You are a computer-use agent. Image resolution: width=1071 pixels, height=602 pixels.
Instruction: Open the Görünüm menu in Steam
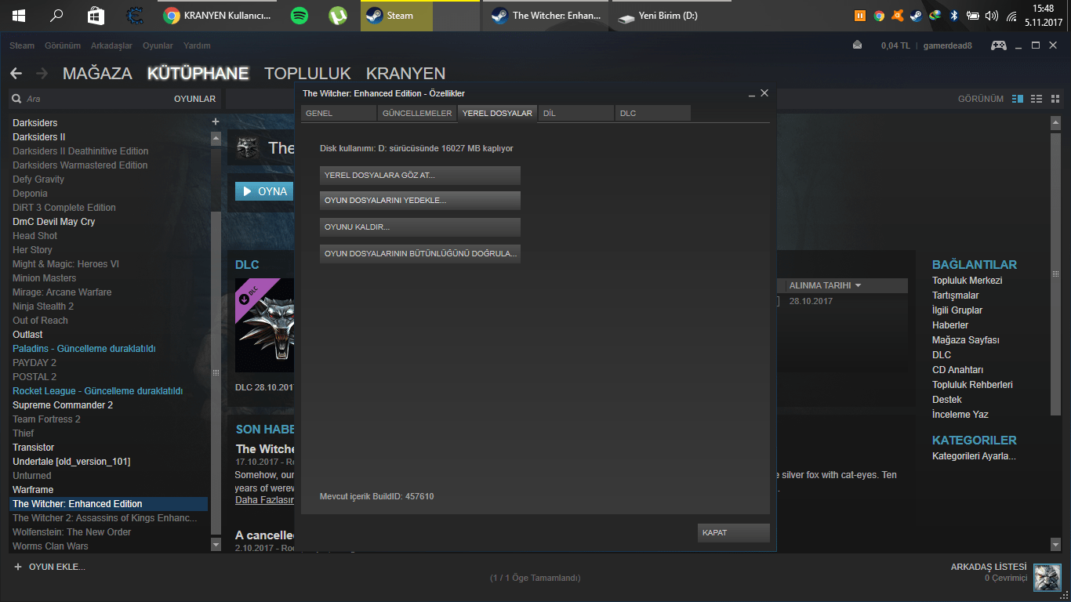[63, 45]
